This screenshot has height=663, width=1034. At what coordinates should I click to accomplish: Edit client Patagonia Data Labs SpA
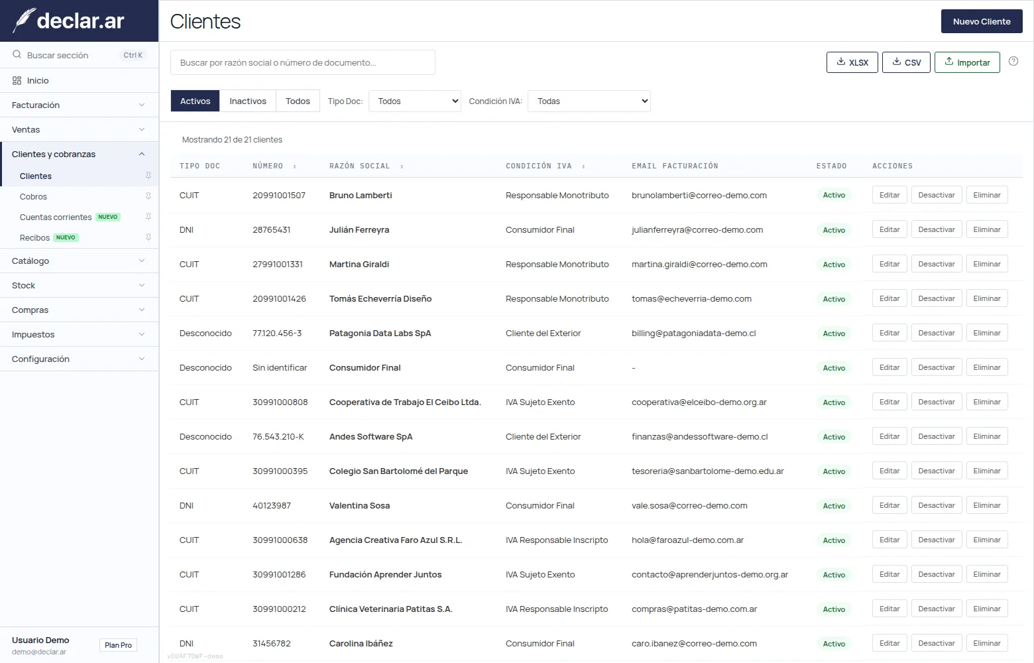click(890, 333)
